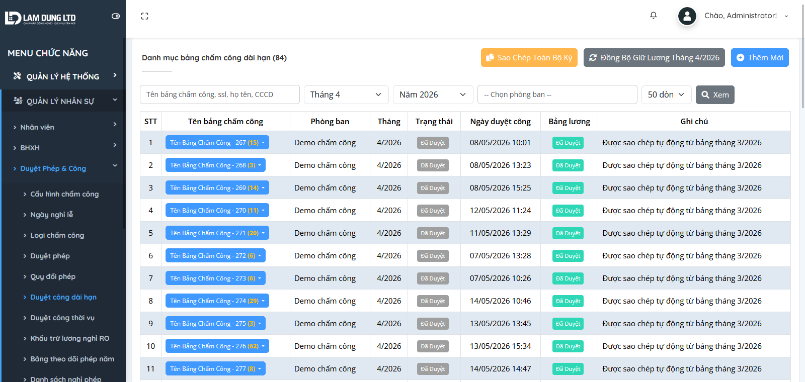805x382 pixels.
Task: Click the fullscreen expand icon
Action: click(x=144, y=16)
